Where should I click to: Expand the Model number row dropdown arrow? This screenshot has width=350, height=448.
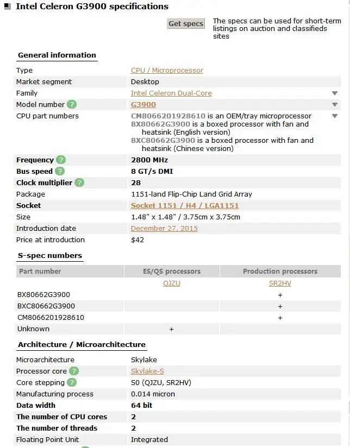335,105
